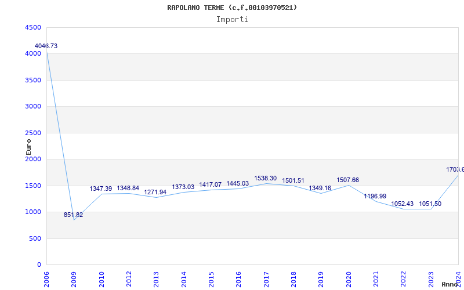Screen dimensions: 464x290
Task: Click the 3500 y-axis tick label
Action: 33,80
